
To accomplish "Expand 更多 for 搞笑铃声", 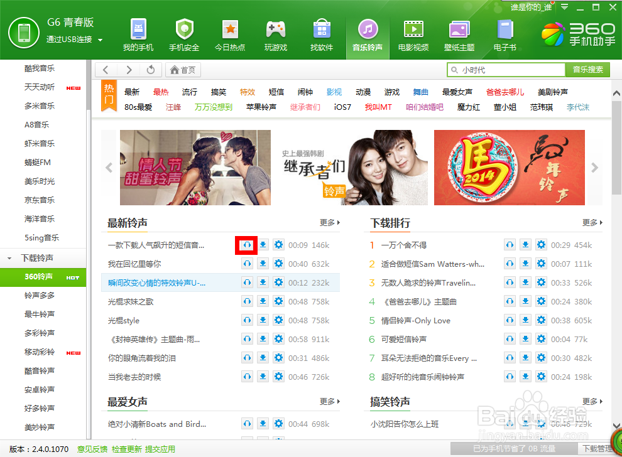I will click(x=592, y=402).
